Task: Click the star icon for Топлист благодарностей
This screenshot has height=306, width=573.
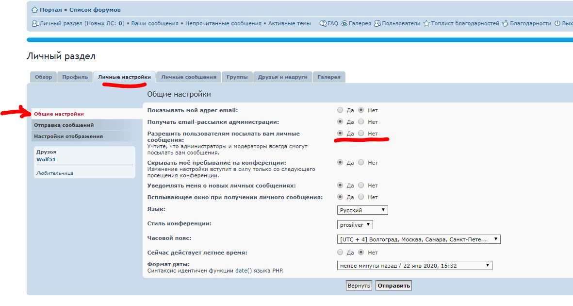Action: (426, 23)
